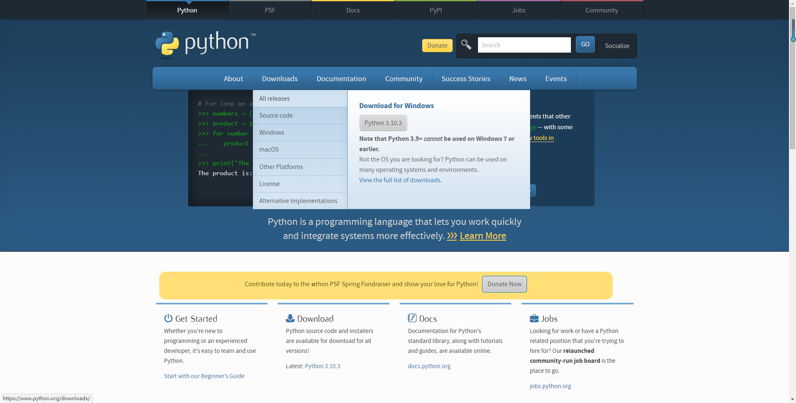This screenshot has width=796, height=403.
Task: Click the magnifying glass search icon
Action: (466, 44)
